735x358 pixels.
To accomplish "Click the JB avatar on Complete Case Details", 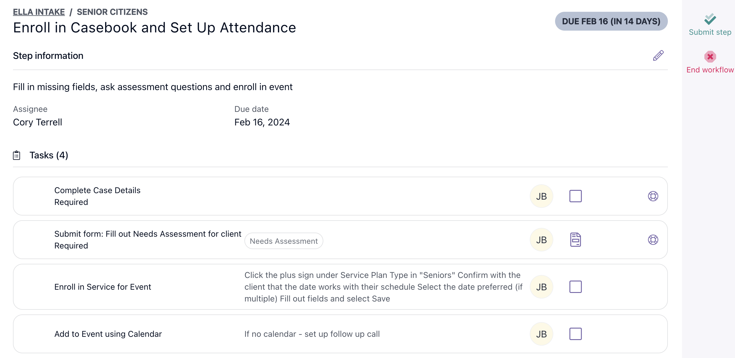I will pos(542,196).
